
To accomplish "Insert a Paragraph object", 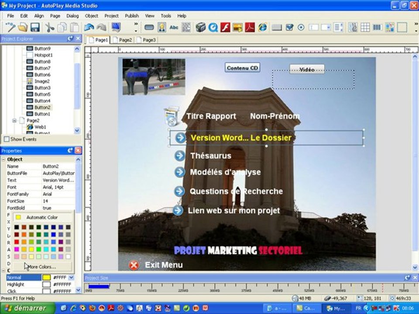I will [x=186, y=27].
